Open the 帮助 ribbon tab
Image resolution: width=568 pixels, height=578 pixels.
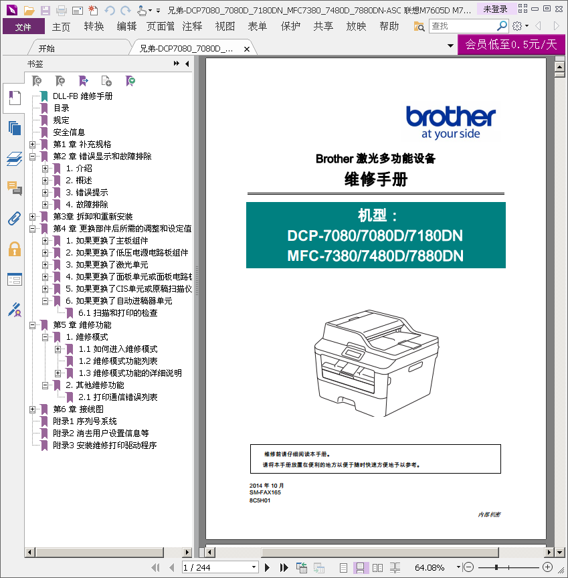pos(389,27)
